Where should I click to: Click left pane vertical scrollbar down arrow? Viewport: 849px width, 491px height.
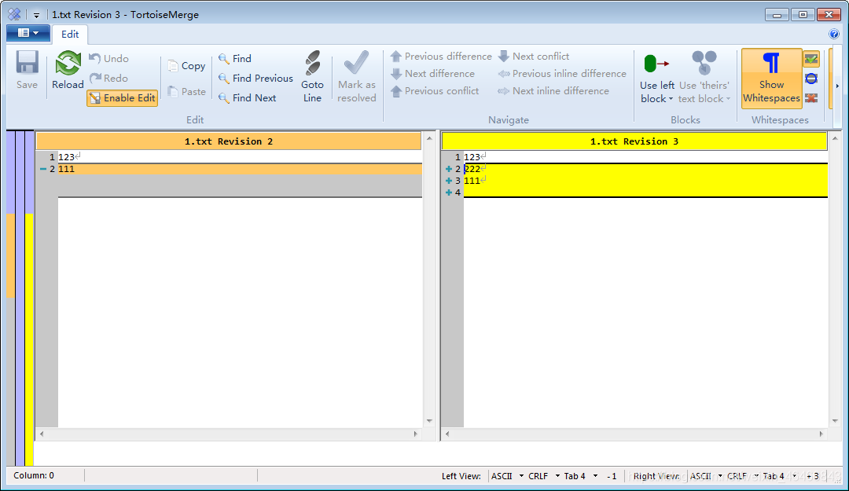(x=429, y=420)
